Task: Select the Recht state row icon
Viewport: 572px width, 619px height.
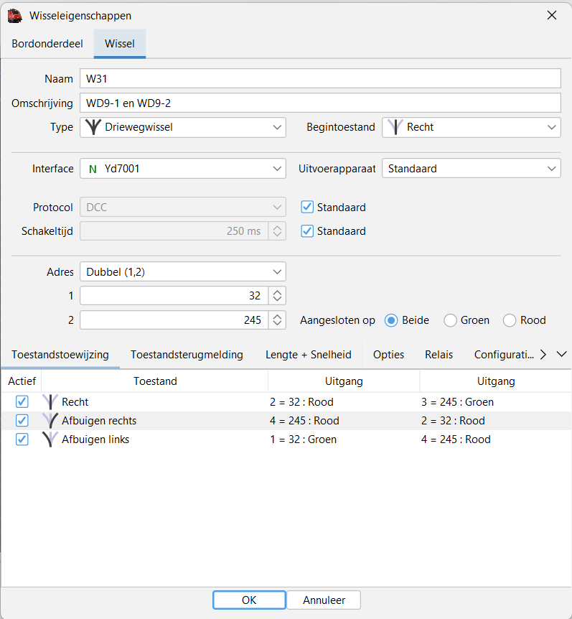Action: pos(50,402)
